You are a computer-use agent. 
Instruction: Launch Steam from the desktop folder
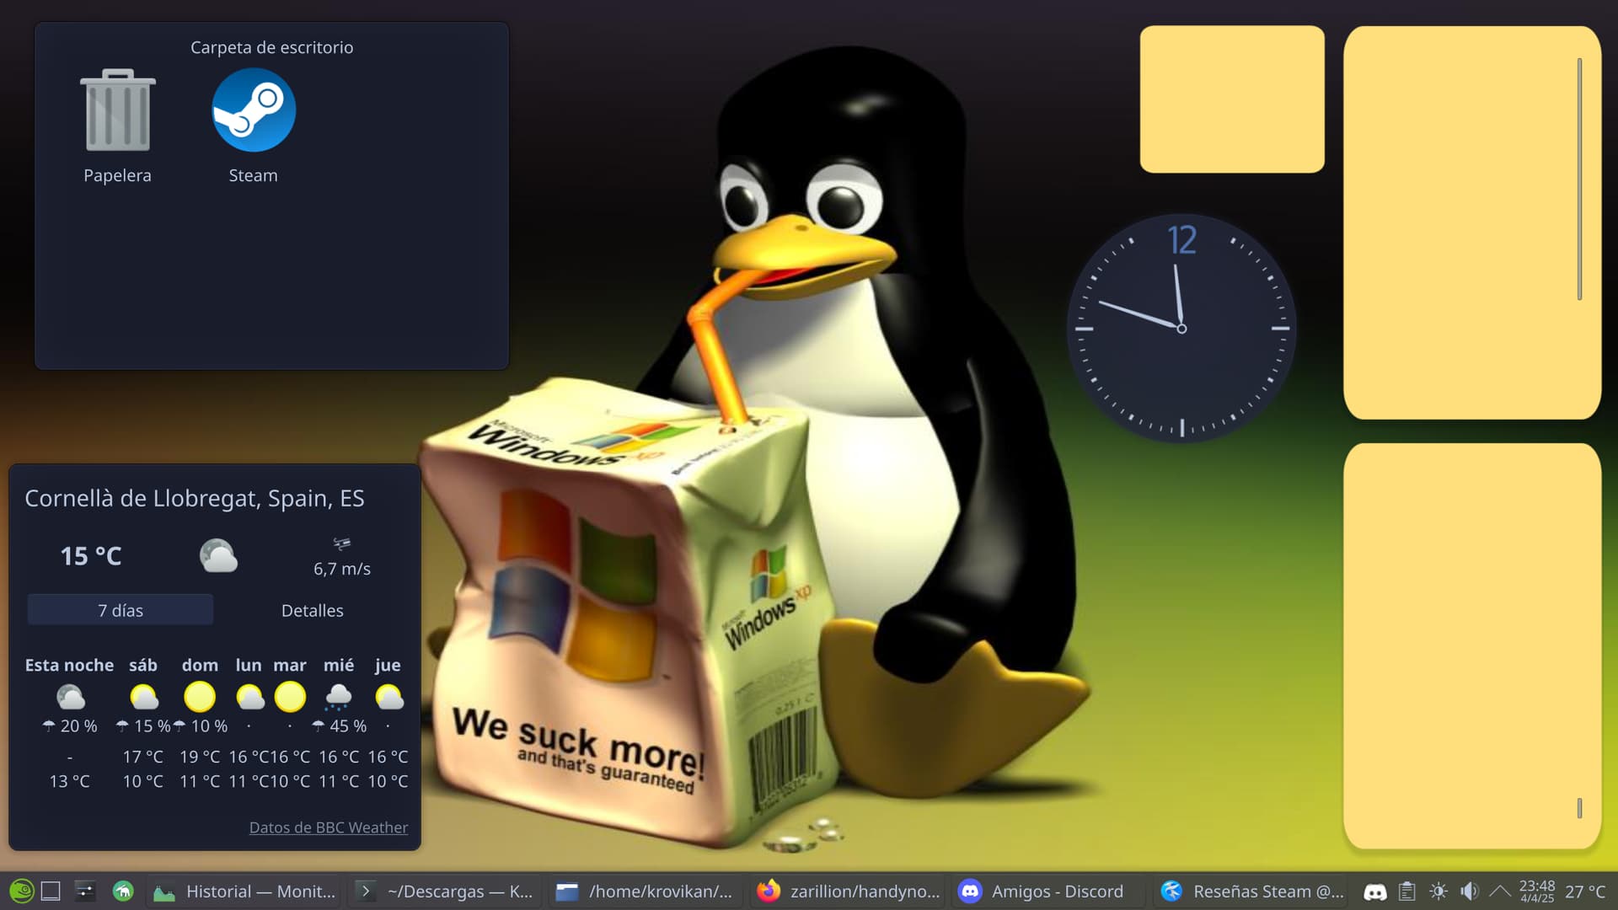click(254, 110)
